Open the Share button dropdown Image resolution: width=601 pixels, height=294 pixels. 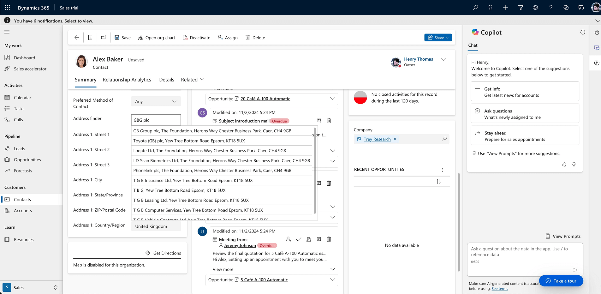tap(438, 38)
